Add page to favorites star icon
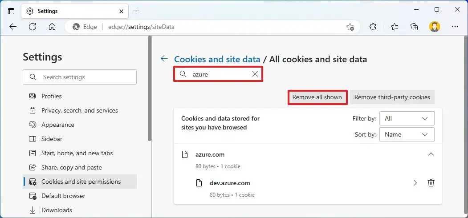This screenshot has width=468, height=218. click(350, 27)
